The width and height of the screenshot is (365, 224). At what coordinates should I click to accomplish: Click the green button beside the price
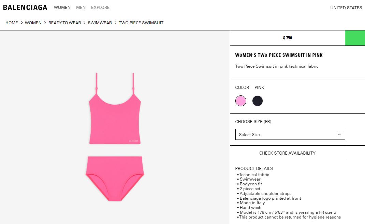(355, 38)
